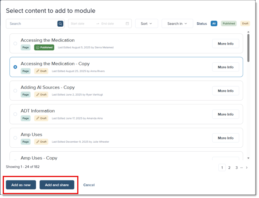Click Draft badge on Adding AI Sources - Copy

click(x=41, y=94)
